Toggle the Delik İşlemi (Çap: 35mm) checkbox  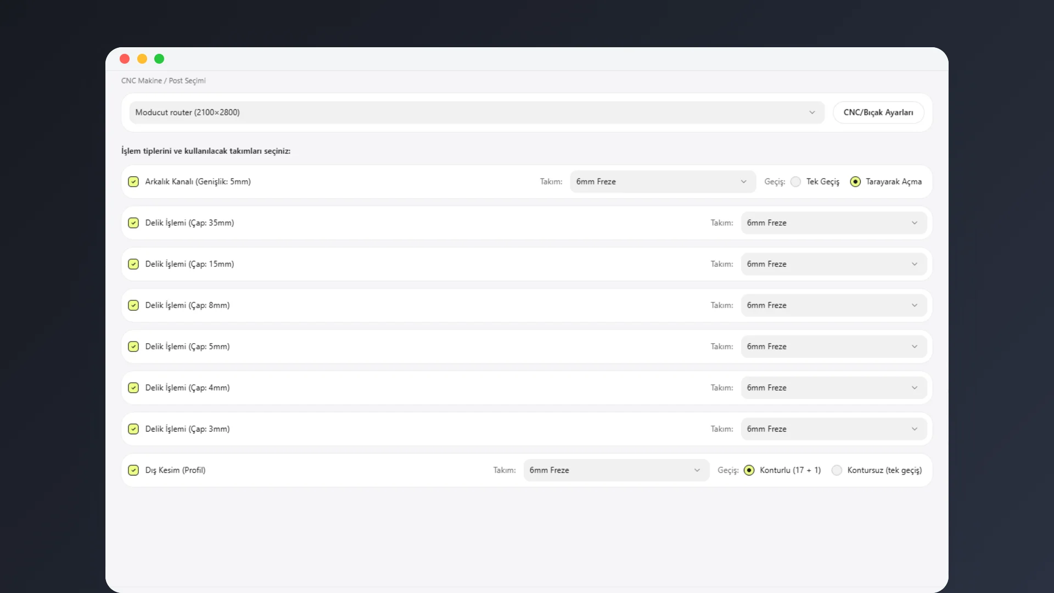(133, 223)
